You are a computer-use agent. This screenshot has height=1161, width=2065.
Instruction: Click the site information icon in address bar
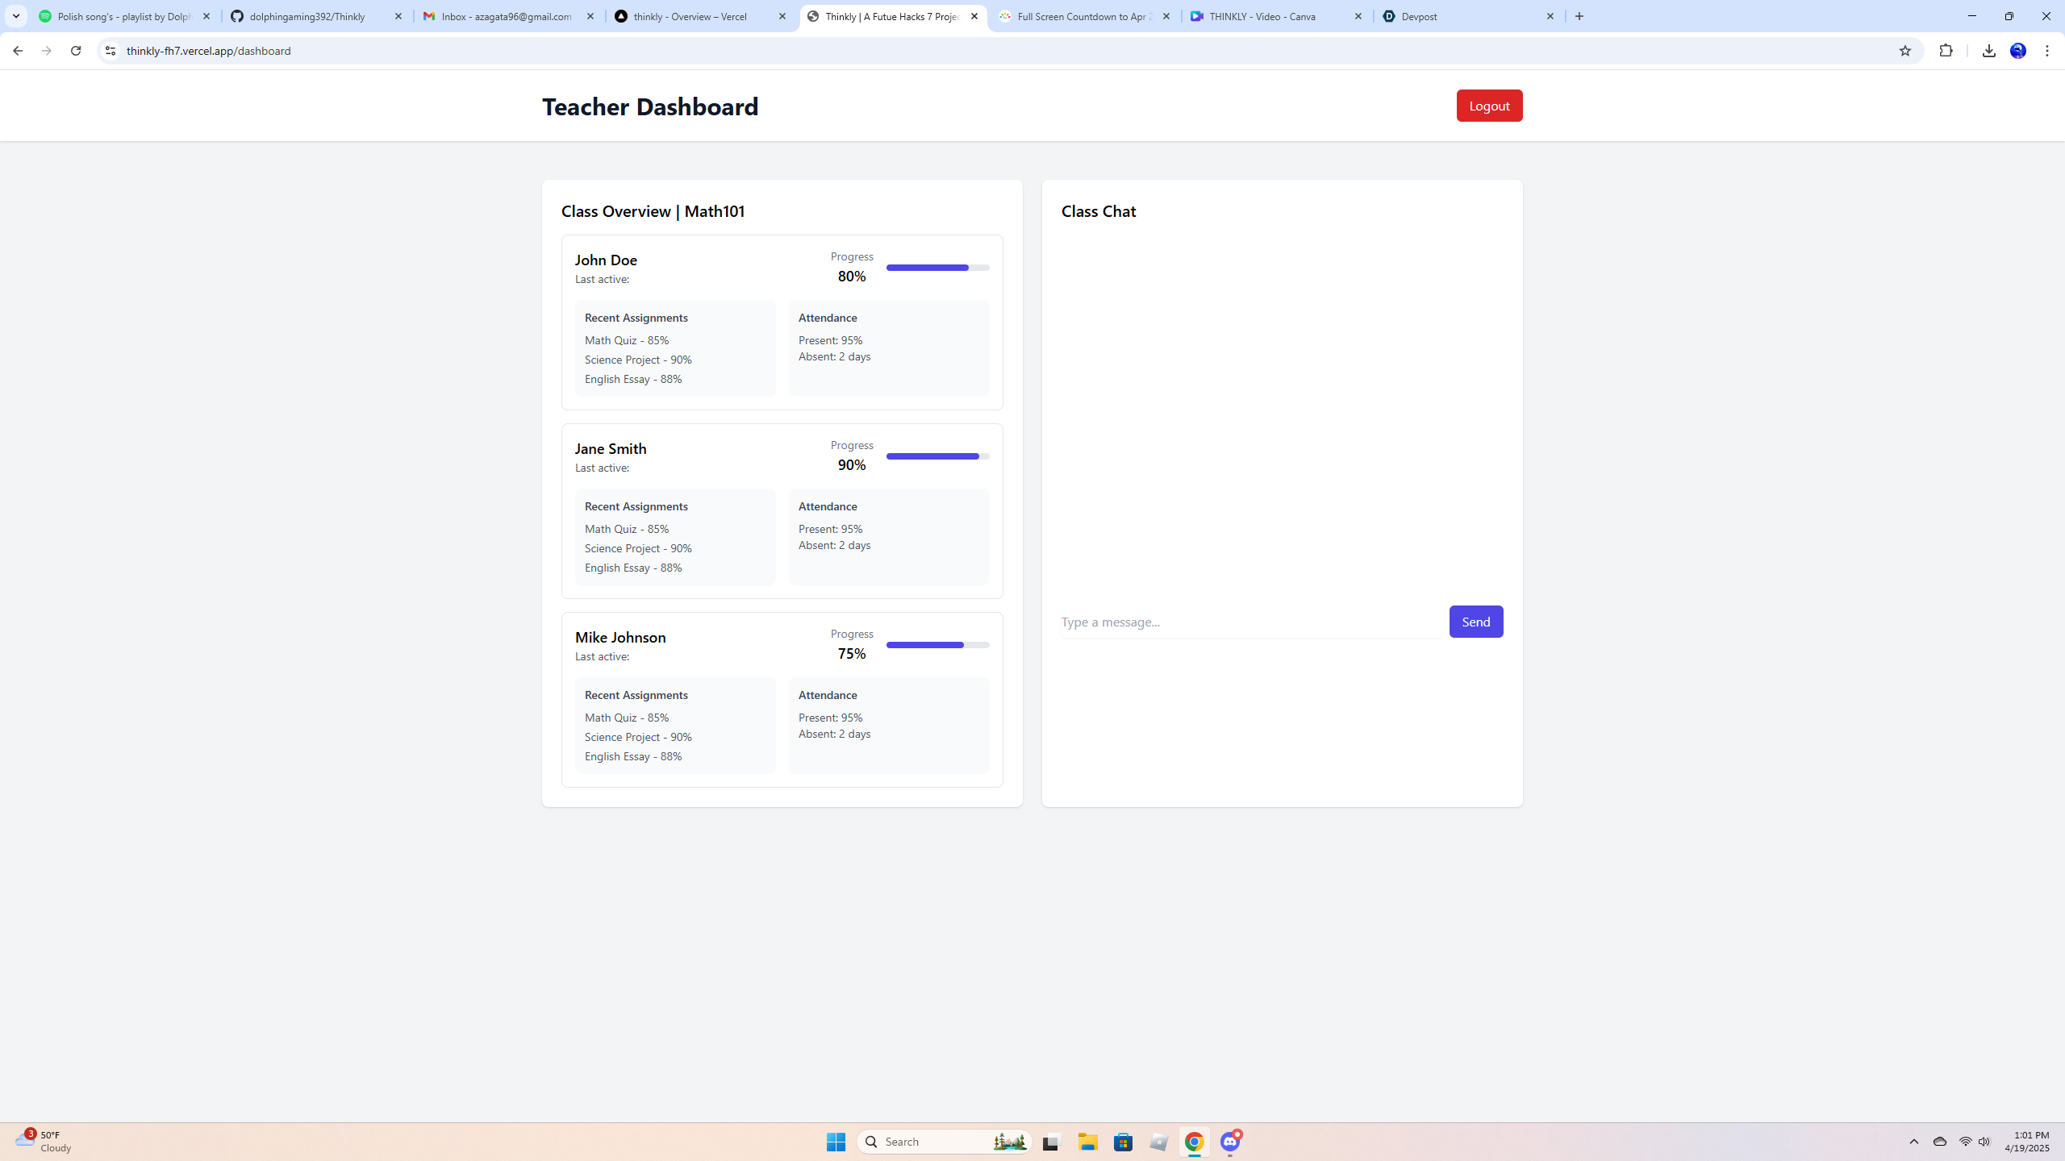click(x=111, y=51)
